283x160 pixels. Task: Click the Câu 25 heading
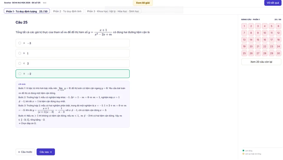(22, 22)
